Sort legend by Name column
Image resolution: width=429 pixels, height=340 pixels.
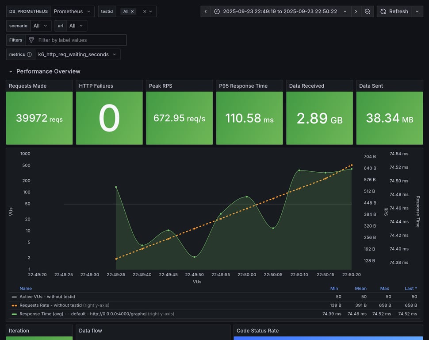click(x=26, y=288)
